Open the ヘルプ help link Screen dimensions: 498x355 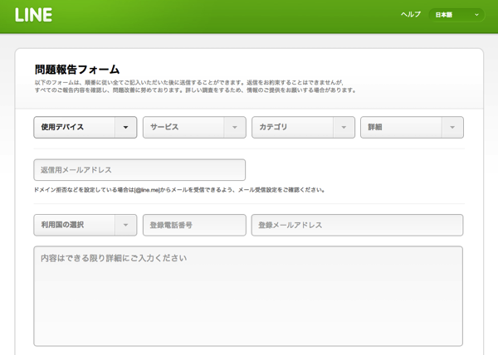tap(411, 15)
